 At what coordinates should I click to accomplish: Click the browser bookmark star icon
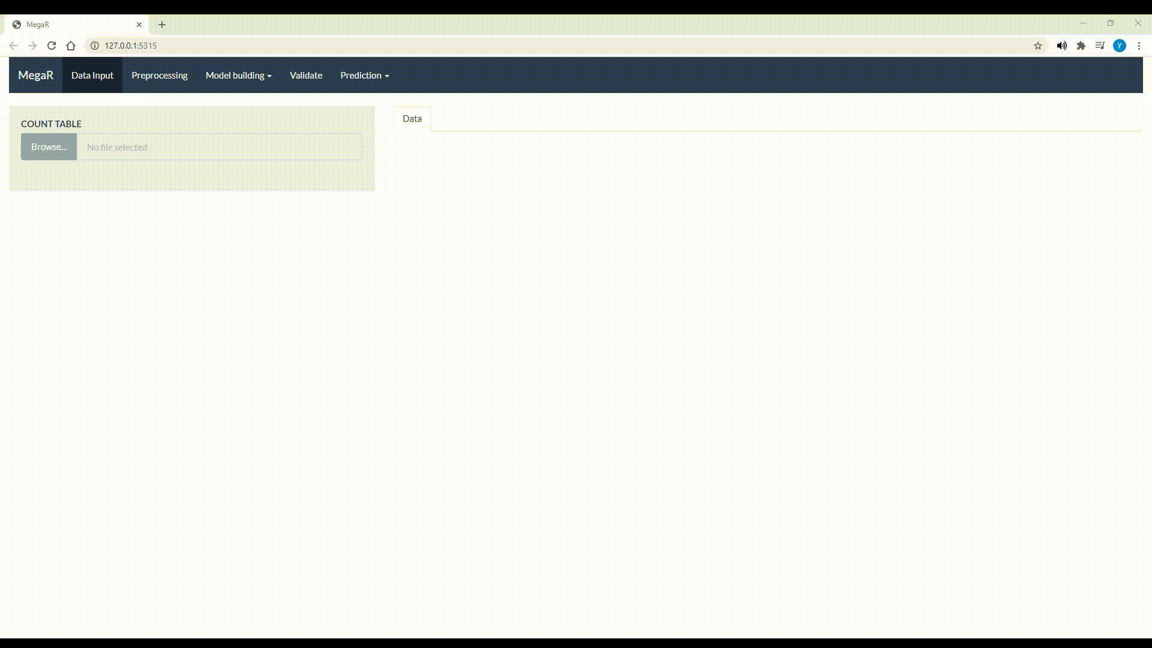pos(1039,45)
